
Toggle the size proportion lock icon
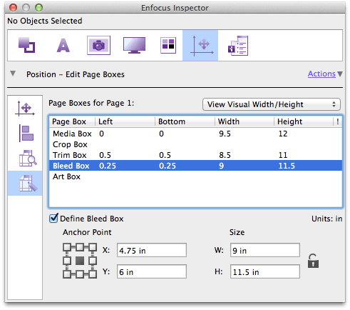pyautogui.click(x=313, y=261)
